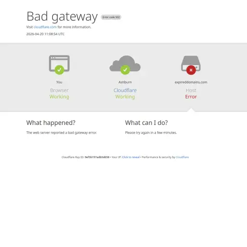Reveal IP via Click to reveal
The height and width of the screenshot is (247, 247).
[131, 157]
